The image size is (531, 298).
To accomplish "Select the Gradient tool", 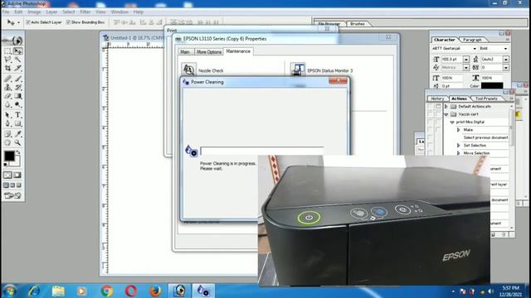I will tap(17, 96).
